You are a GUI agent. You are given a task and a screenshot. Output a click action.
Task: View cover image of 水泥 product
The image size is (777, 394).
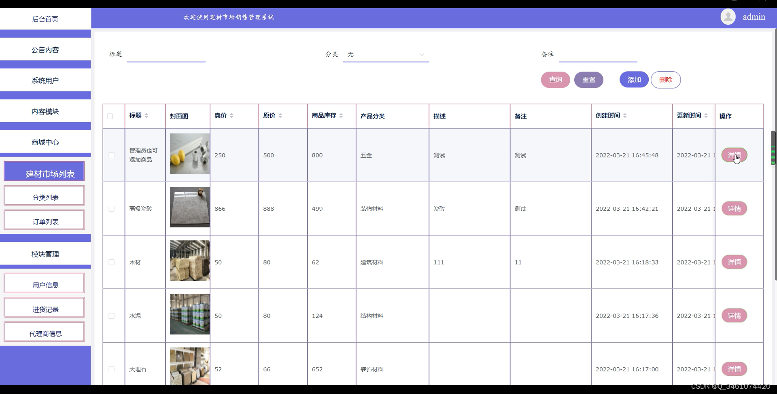point(190,314)
